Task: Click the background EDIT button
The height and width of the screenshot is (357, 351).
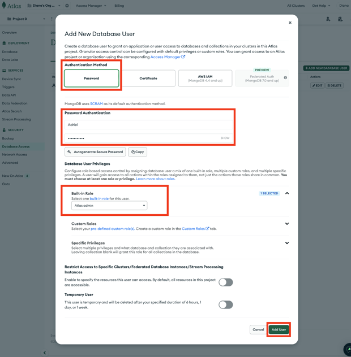Action: (317, 86)
